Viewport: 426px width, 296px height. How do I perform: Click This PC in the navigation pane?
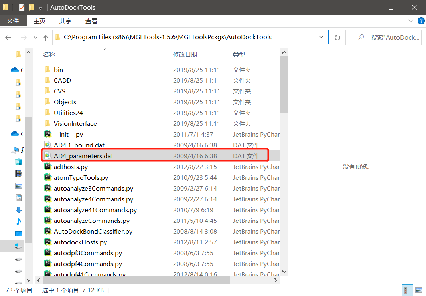tap(18, 150)
